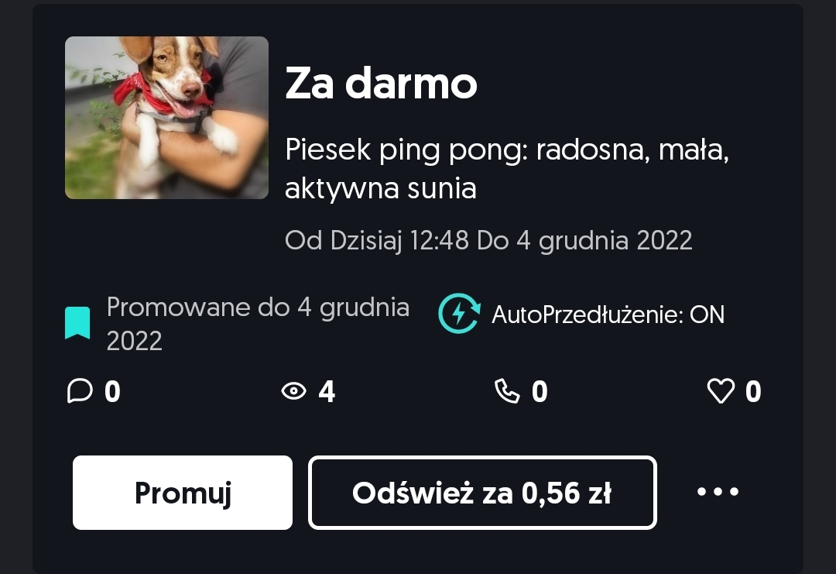The image size is (836, 574).
Task: Click the favorites count beside heart
Action: (x=753, y=391)
